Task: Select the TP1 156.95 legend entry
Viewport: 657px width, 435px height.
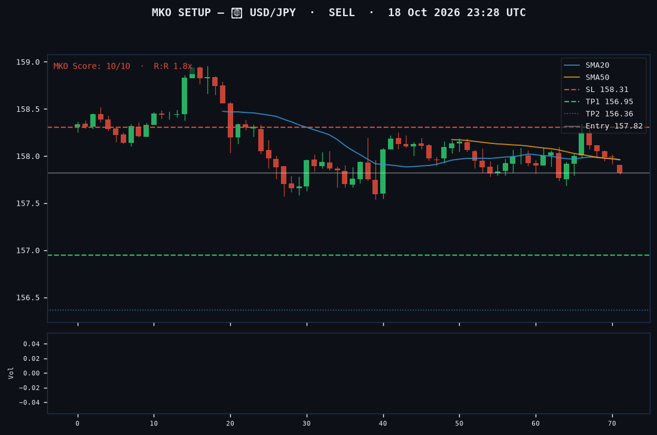Action: pyautogui.click(x=598, y=102)
